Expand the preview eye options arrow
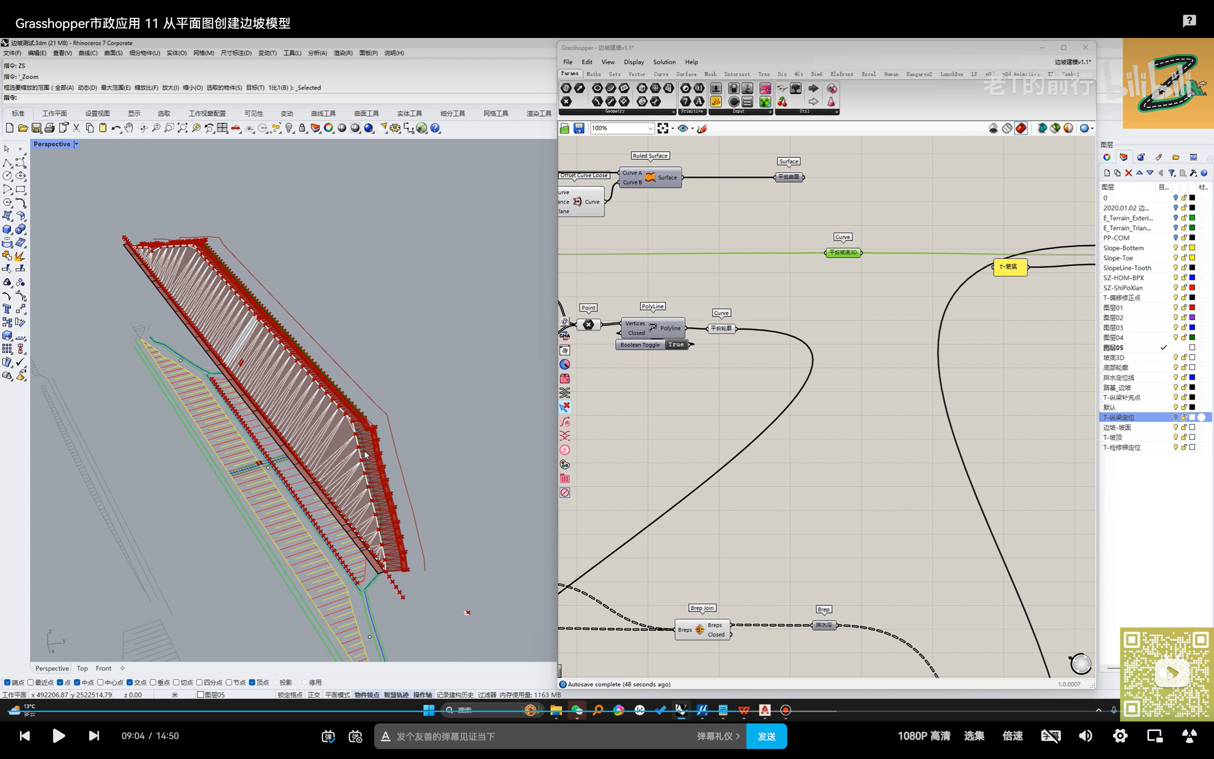Screen dimensions: 1214x759 pyautogui.click(x=692, y=129)
